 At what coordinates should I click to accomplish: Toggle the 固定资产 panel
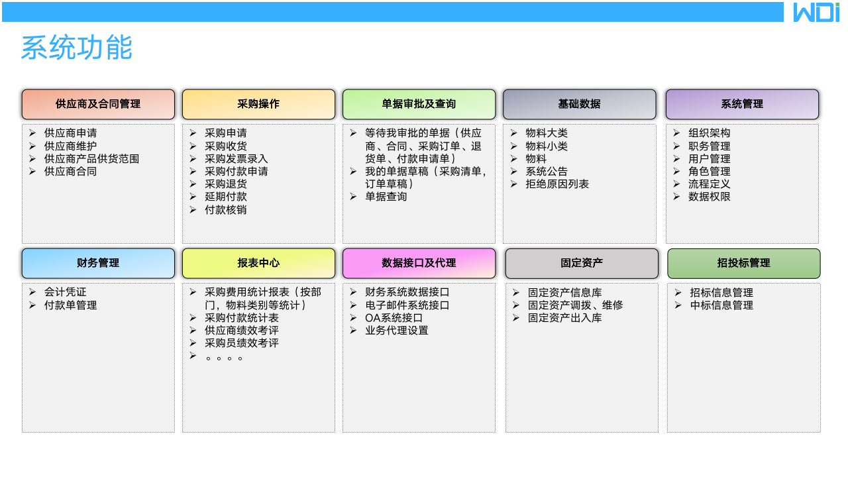tap(581, 263)
